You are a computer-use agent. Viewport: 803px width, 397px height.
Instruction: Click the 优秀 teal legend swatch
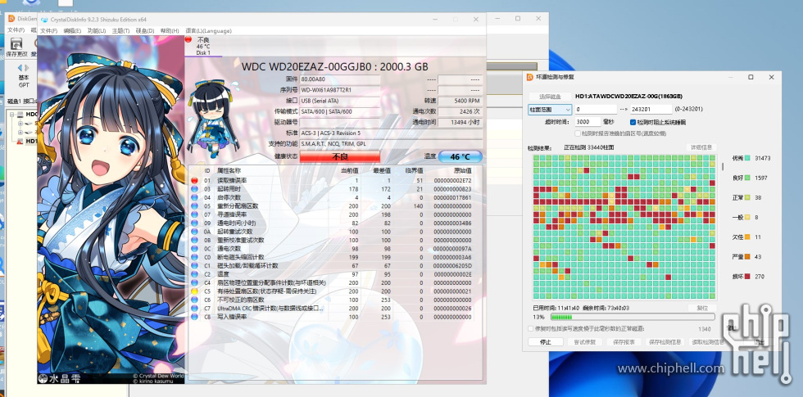747,158
